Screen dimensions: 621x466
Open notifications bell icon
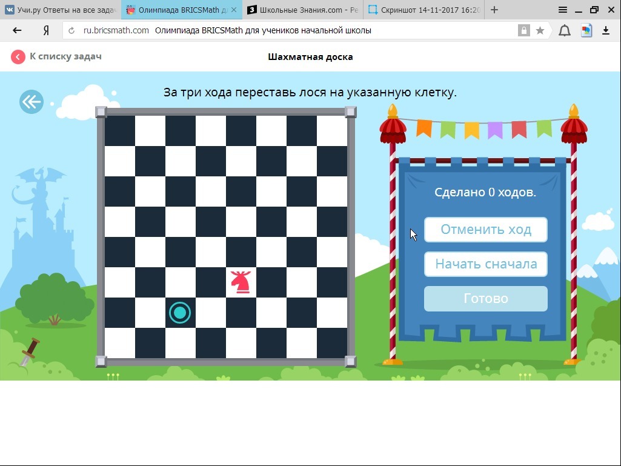click(x=564, y=30)
